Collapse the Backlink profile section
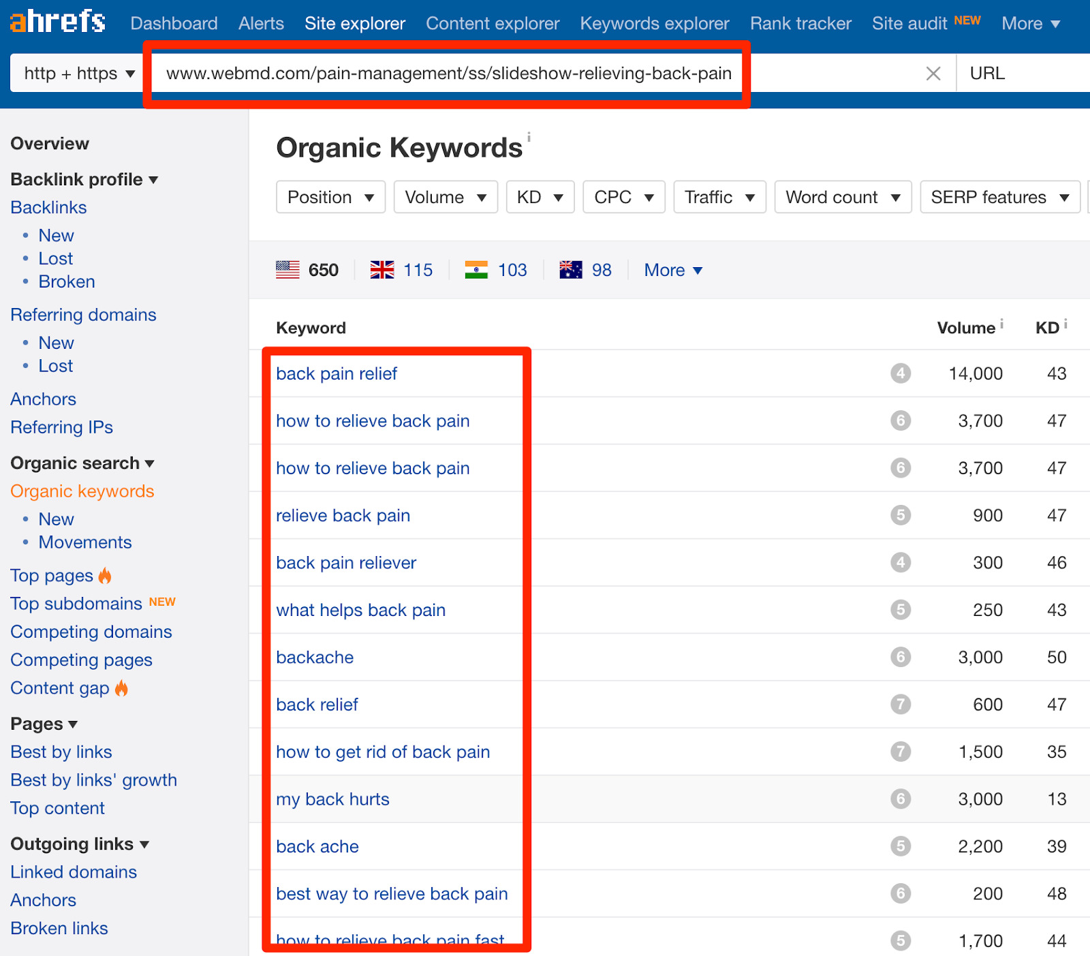Screen dimensions: 1090x956 pyautogui.click(x=84, y=179)
